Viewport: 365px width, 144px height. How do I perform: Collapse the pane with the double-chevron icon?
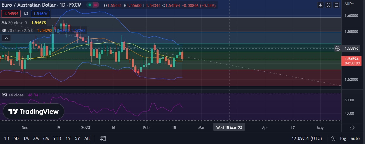pos(329,5)
